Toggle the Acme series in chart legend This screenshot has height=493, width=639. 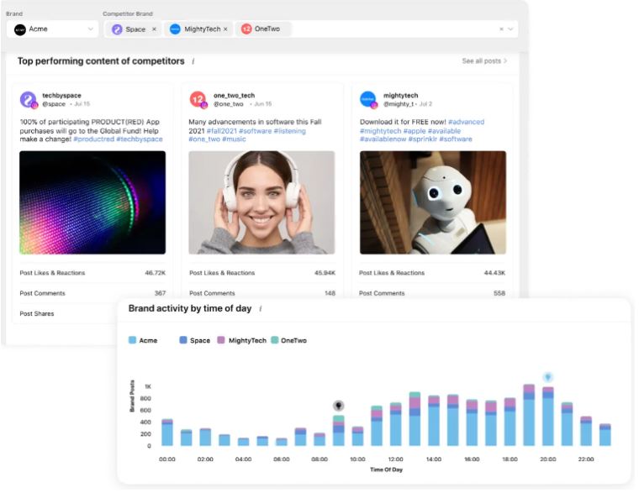click(x=145, y=340)
